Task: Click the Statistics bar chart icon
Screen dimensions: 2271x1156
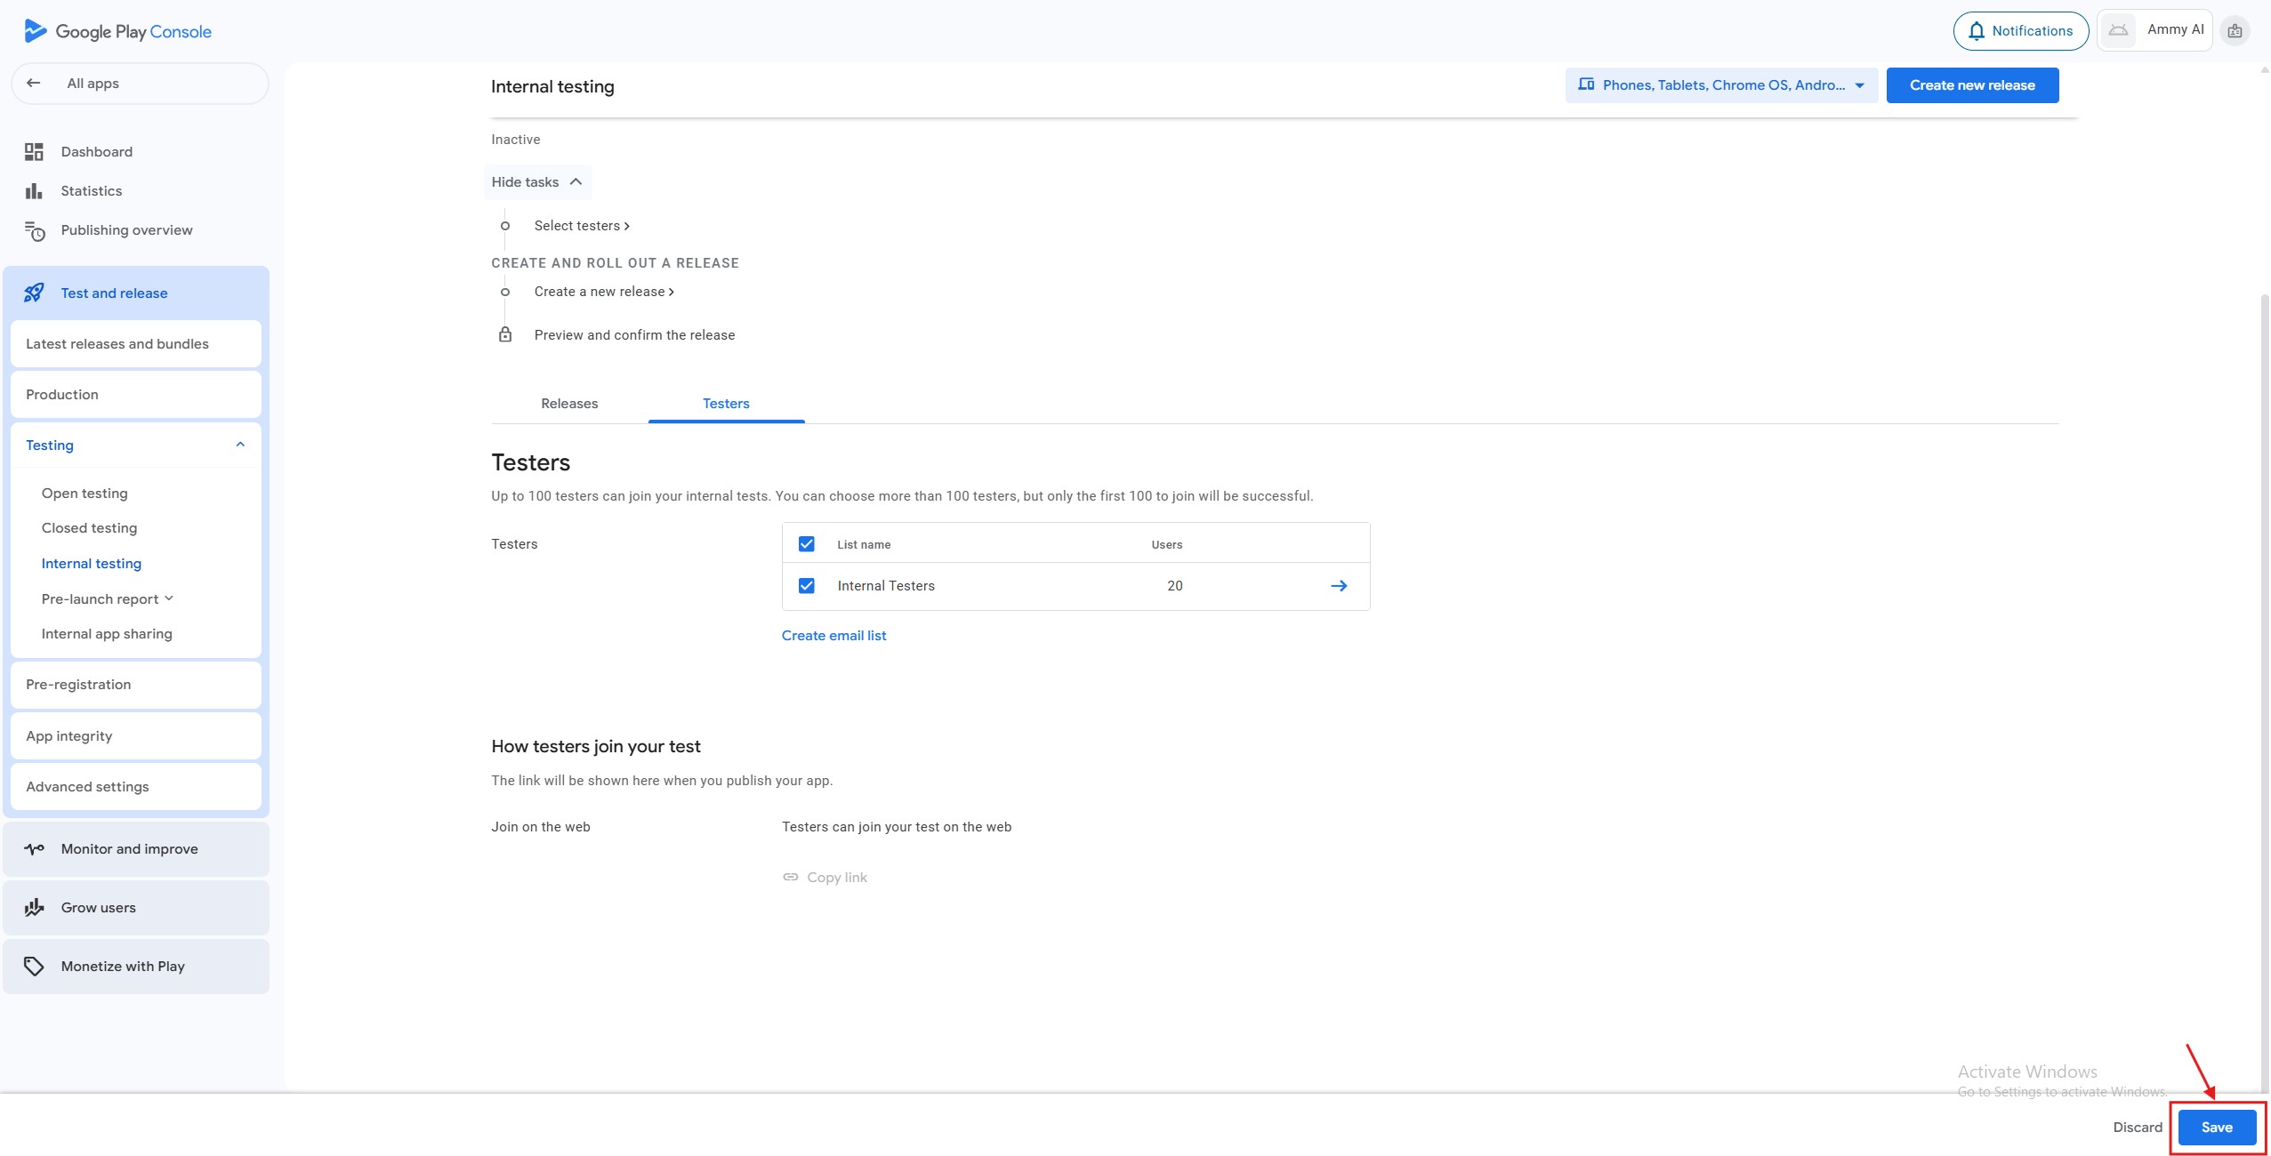Action: click(x=34, y=191)
